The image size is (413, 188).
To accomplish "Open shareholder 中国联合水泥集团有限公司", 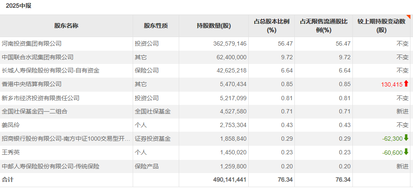I will pos(38,57).
